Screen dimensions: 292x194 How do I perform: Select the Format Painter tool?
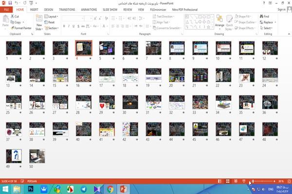(21, 28)
